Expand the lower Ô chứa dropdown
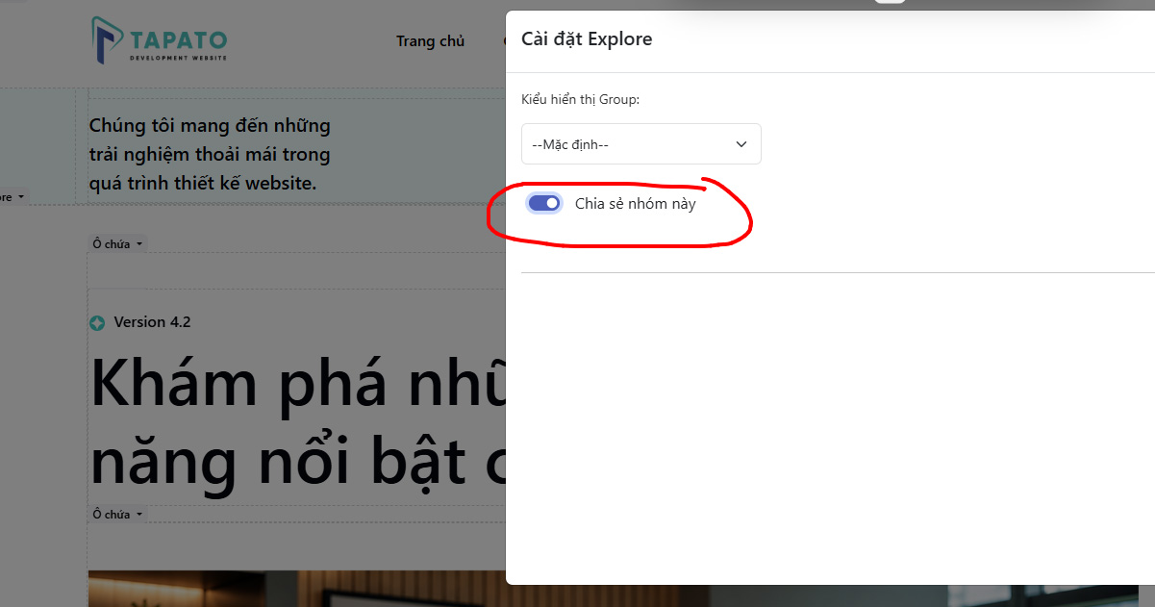 coord(117,515)
